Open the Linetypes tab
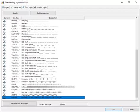Viewport: 140px width, 112px height. click(x=16, y=7)
